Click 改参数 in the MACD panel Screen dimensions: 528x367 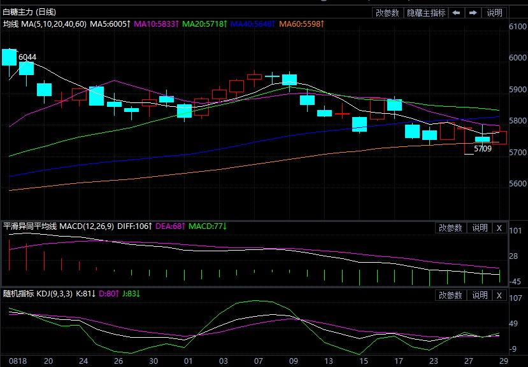tap(450, 228)
